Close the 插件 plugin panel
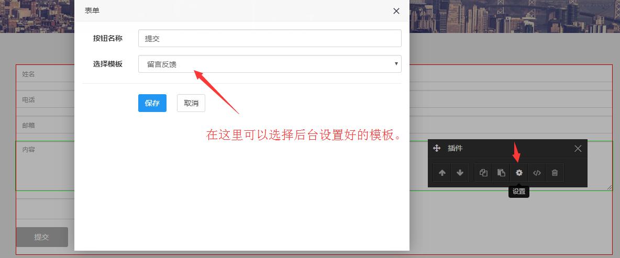The image size is (620, 258). [578, 149]
